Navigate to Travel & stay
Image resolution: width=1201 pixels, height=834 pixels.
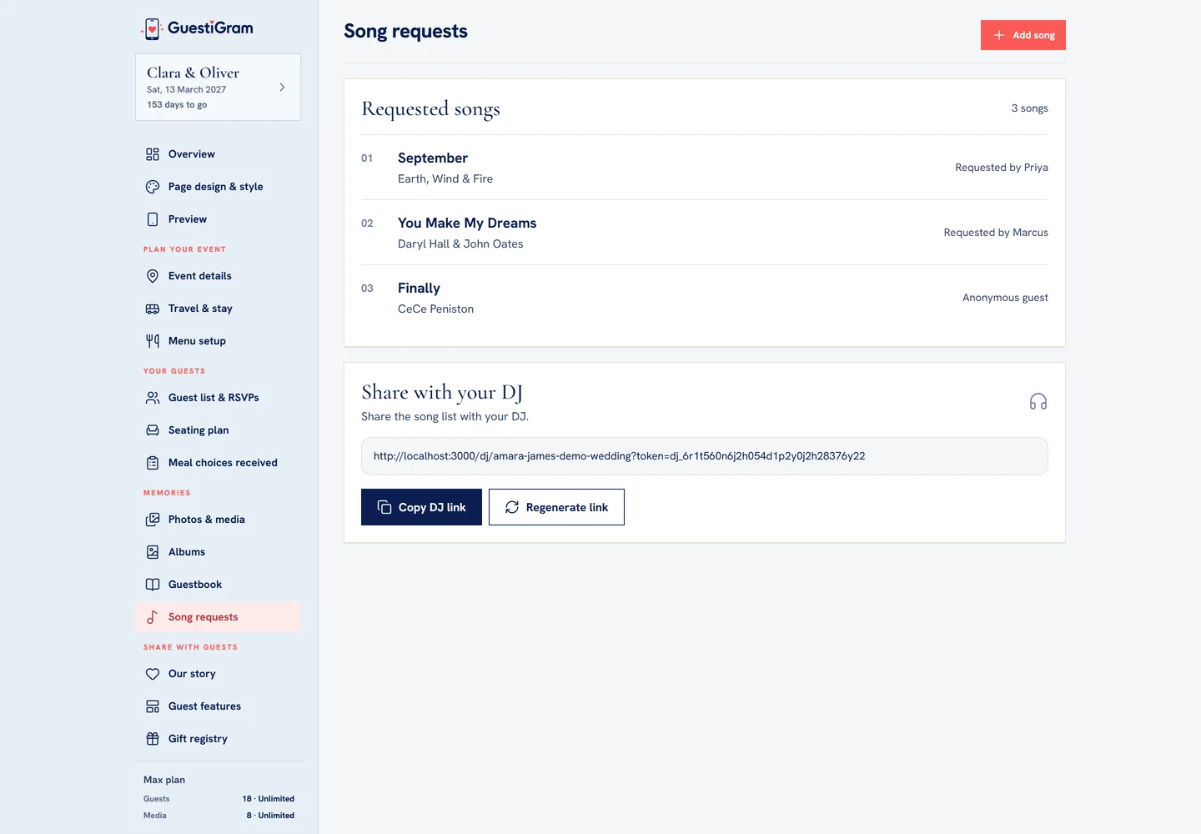click(x=219, y=309)
